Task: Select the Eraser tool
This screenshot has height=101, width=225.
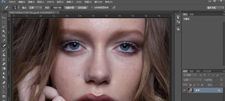Action: coord(4,64)
